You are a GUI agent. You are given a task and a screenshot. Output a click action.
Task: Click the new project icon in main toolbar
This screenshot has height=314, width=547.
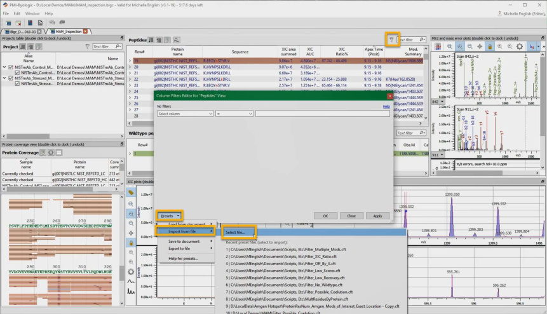click(x=8, y=23)
